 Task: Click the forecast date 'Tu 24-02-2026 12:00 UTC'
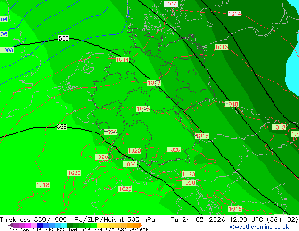(x=217, y=220)
